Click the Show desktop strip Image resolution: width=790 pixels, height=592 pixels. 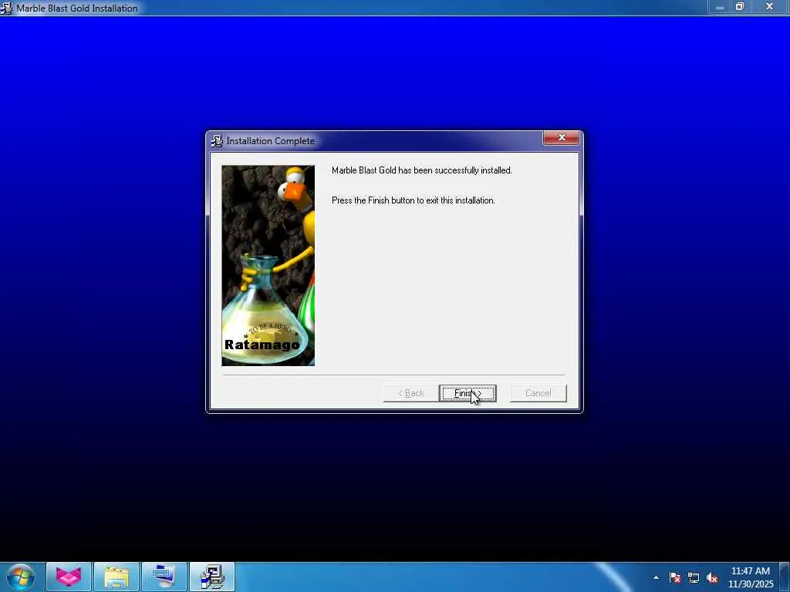785,577
